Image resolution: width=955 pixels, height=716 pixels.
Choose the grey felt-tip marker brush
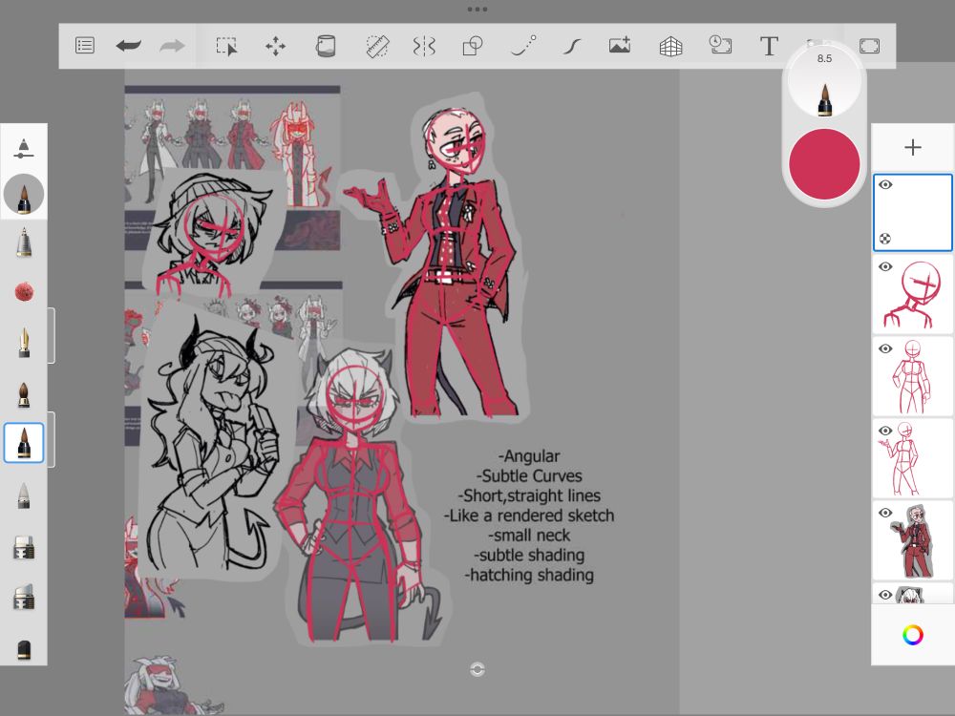click(x=24, y=495)
